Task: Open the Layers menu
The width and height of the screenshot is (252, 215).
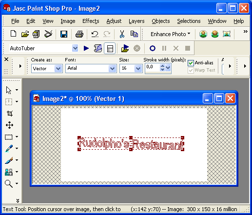Action: point(136,21)
